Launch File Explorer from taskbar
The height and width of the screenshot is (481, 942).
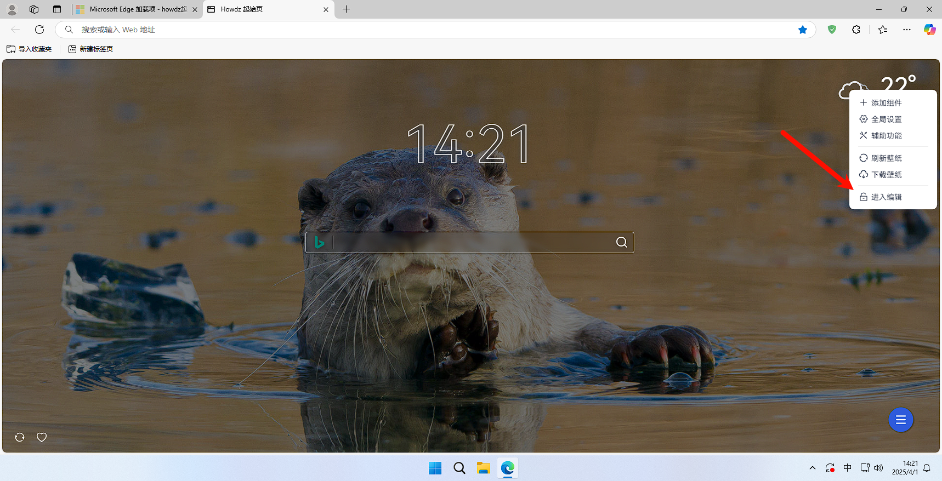[483, 468]
